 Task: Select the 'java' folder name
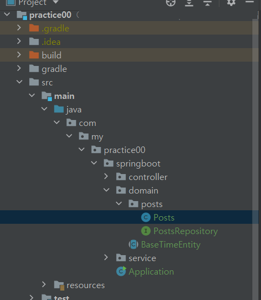click(x=74, y=110)
